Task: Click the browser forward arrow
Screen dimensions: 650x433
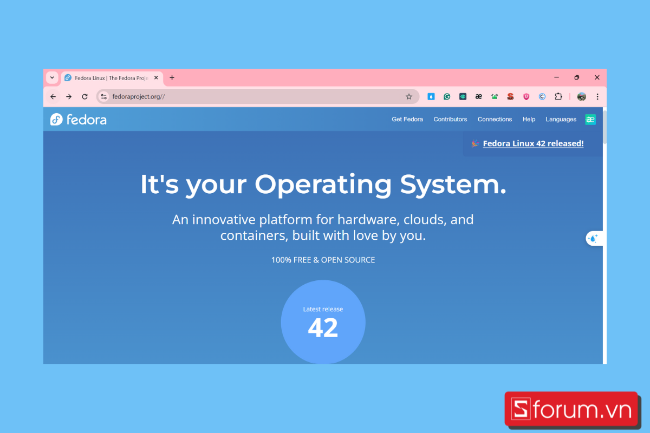Action: 69,96
